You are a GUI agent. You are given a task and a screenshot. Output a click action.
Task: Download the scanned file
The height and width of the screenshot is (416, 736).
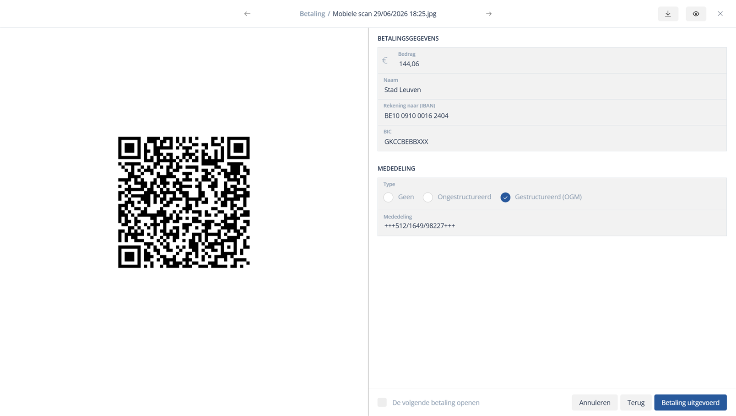[x=668, y=14]
